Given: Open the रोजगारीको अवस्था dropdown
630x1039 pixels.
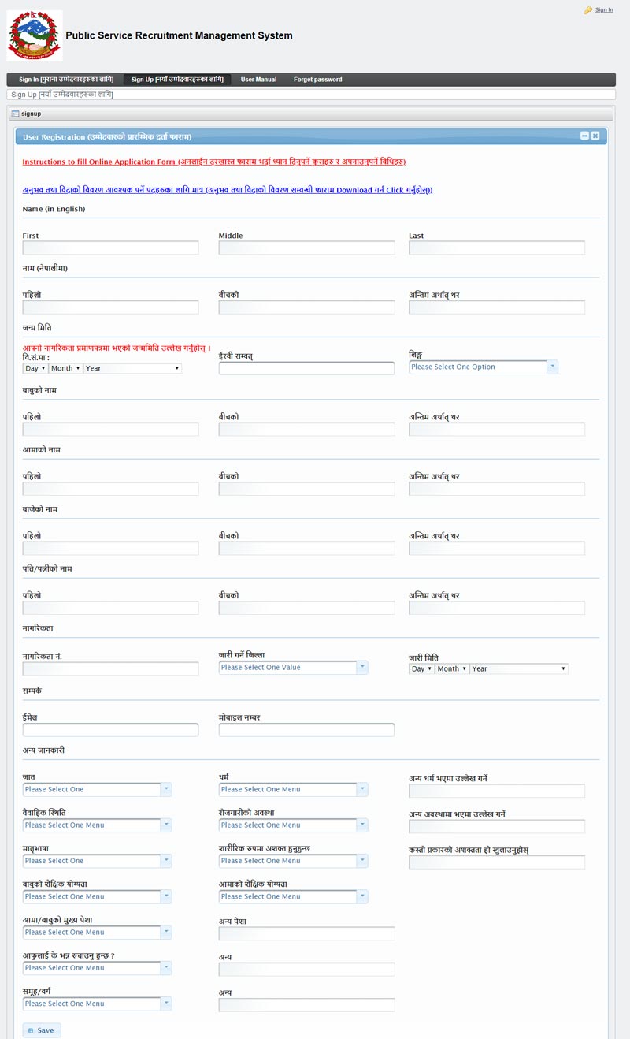Looking at the screenshot, I should pyautogui.click(x=294, y=825).
